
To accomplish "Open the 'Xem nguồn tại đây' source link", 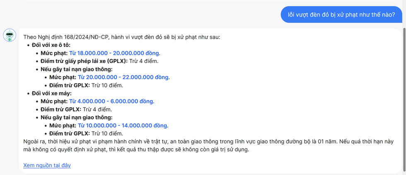I will [47, 165].
